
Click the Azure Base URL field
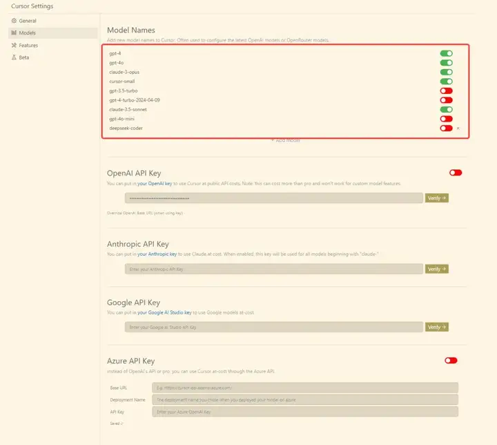click(x=305, y=388)
